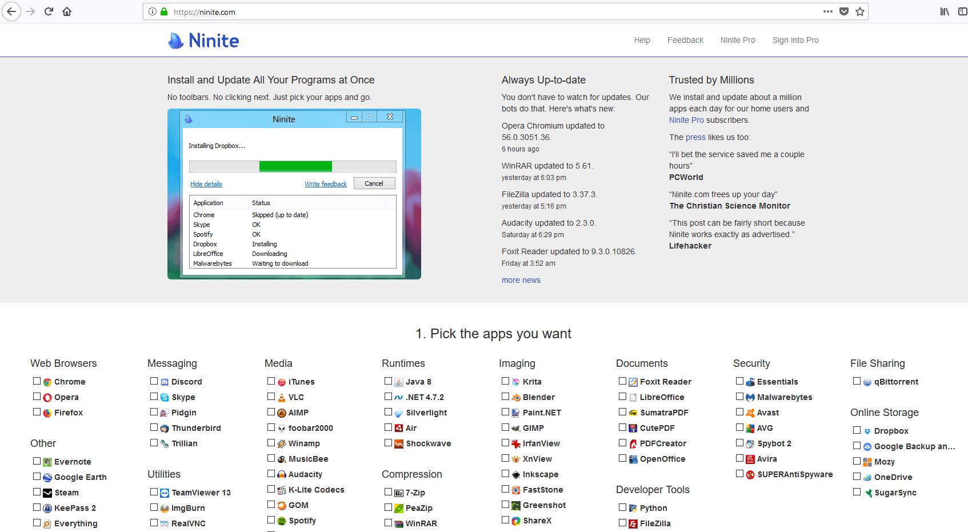The image size is (968, 532).
Task: Click the Dropbox icon under Online Storage
Action: (x=867, y=431)
